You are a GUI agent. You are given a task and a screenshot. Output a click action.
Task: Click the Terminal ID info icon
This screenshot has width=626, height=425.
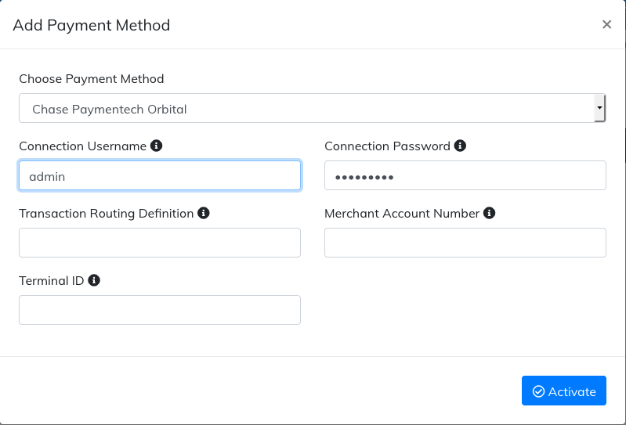click(94, 280)
